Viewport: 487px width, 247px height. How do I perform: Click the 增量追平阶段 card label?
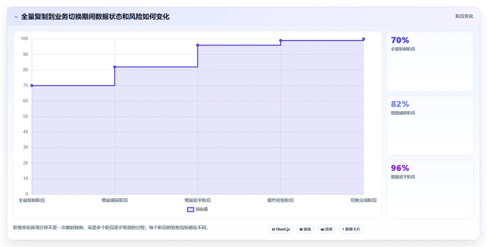(x=403, y=177)
